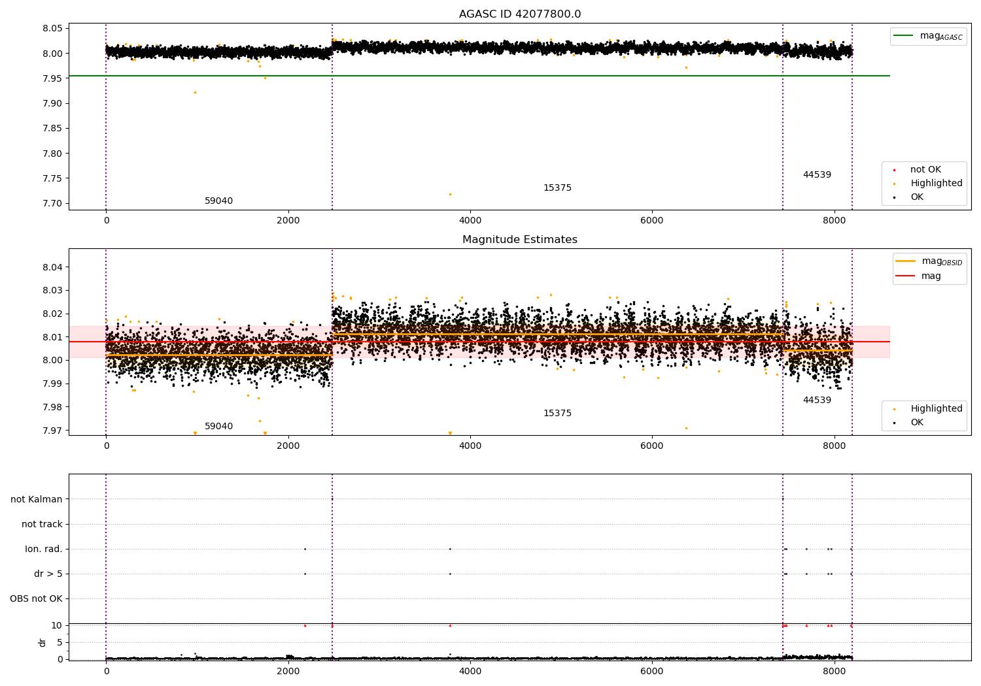This screenshot has width=981, height=686.
Task: Click OBSID label 44539 in the top plot
Action: (x=817, y=175)
